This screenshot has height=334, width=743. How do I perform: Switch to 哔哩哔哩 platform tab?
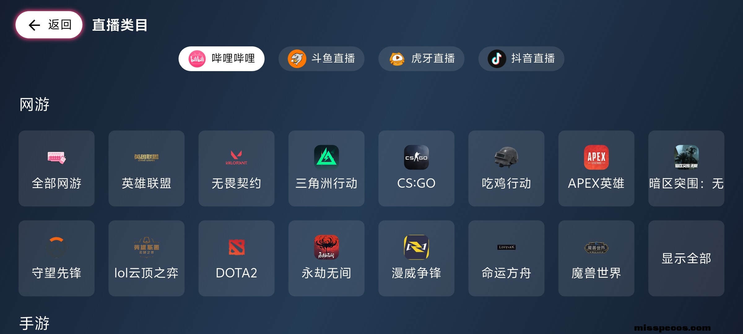pos(221,58)
